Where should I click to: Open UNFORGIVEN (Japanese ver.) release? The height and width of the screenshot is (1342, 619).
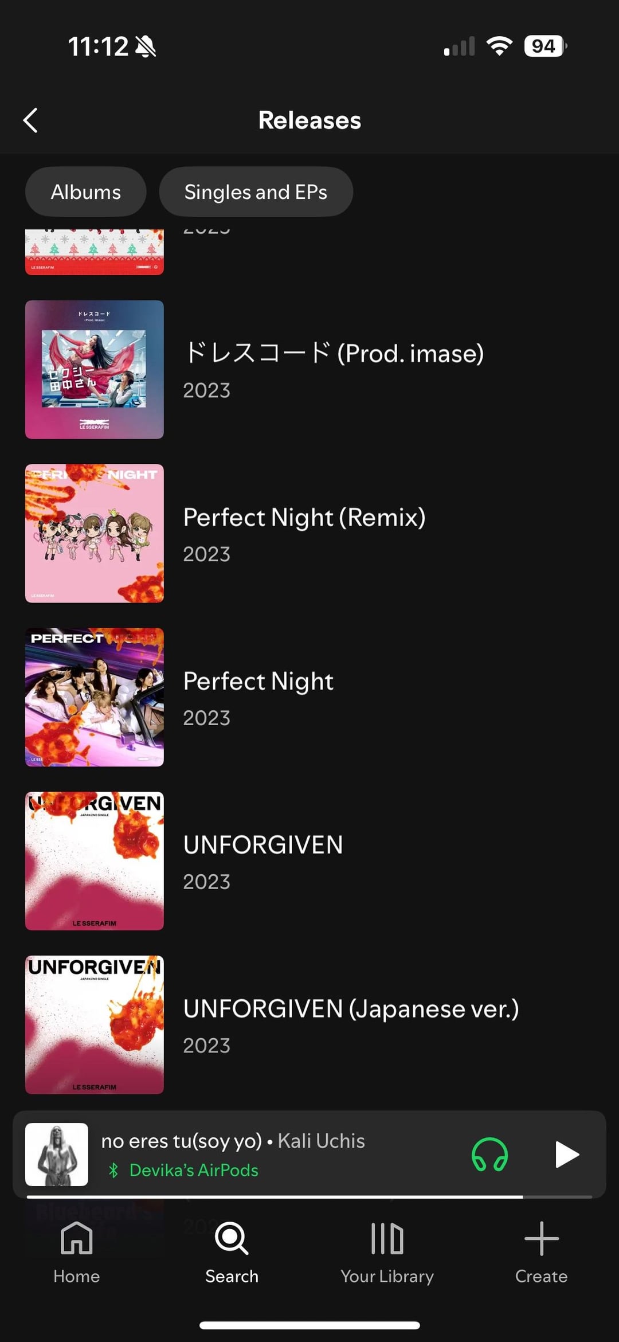point(309,1025)
